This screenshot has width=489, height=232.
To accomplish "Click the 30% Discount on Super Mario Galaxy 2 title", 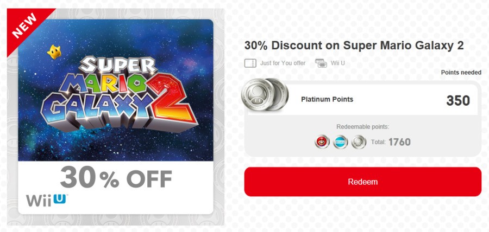I will 354,46.
